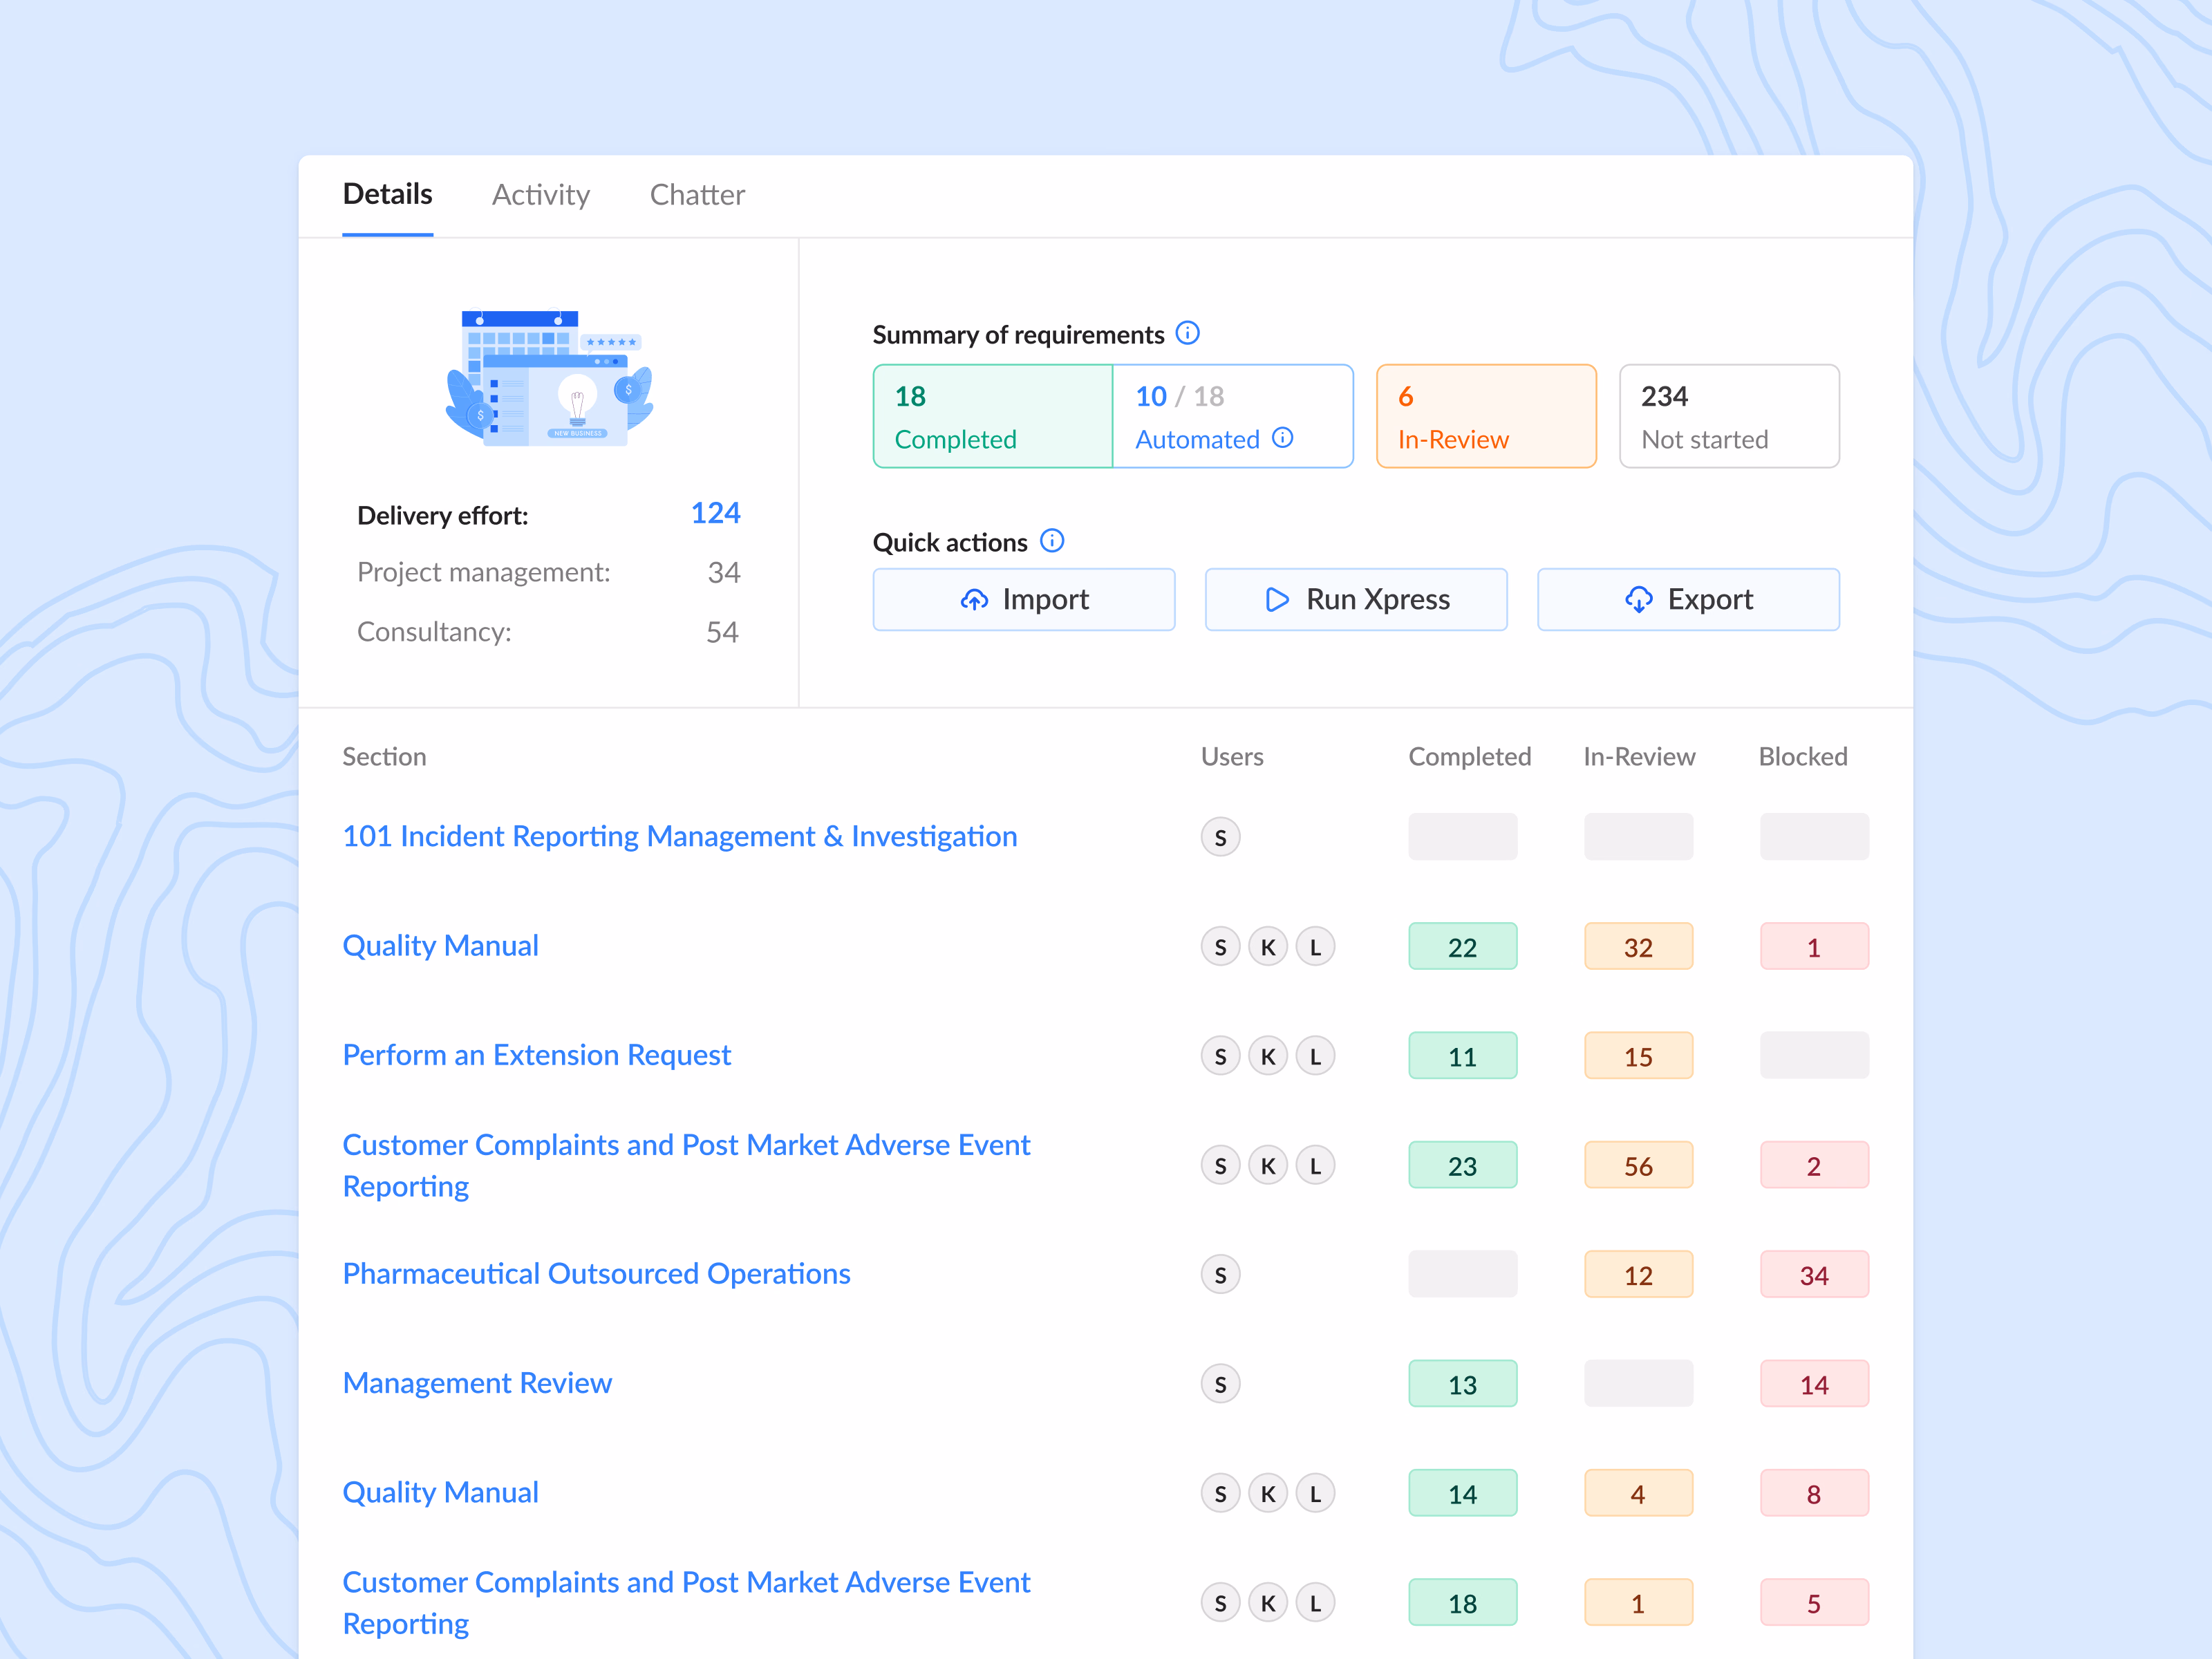Image resolution: width=2212 pixels, height=1659 pixels.
Task: Open the 234 Not started card
Action: (x=1729, y=416)
